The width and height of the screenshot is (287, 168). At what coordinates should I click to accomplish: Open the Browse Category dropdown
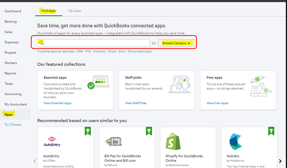click(x=176, y=43)
